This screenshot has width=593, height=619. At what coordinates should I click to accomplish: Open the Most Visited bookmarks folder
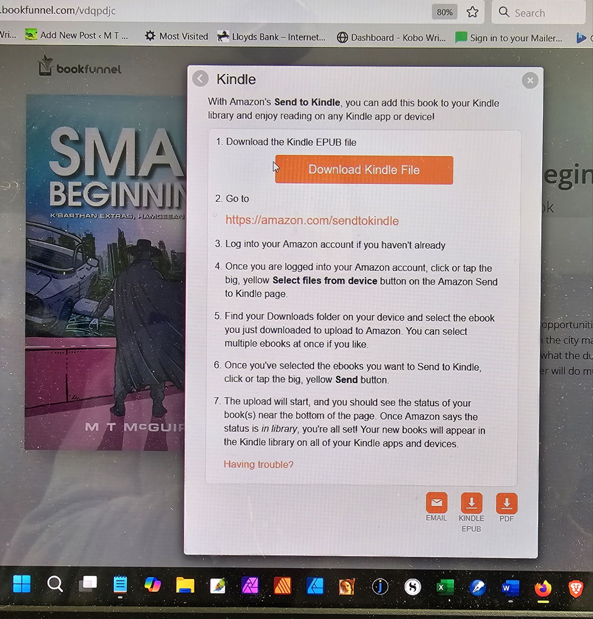(x=176, y=36)
